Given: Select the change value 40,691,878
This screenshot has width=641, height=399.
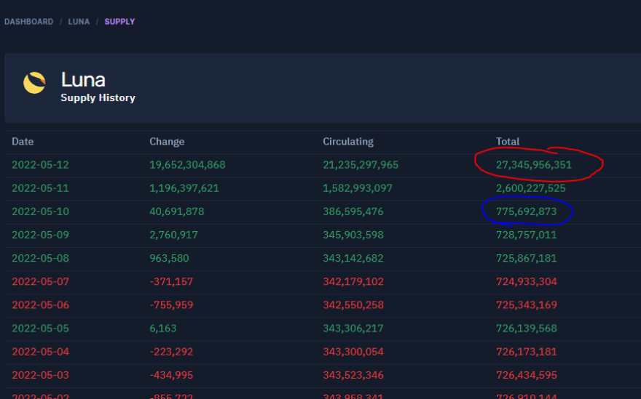Looking at the screenshot, I should click(x=176, y=211).
